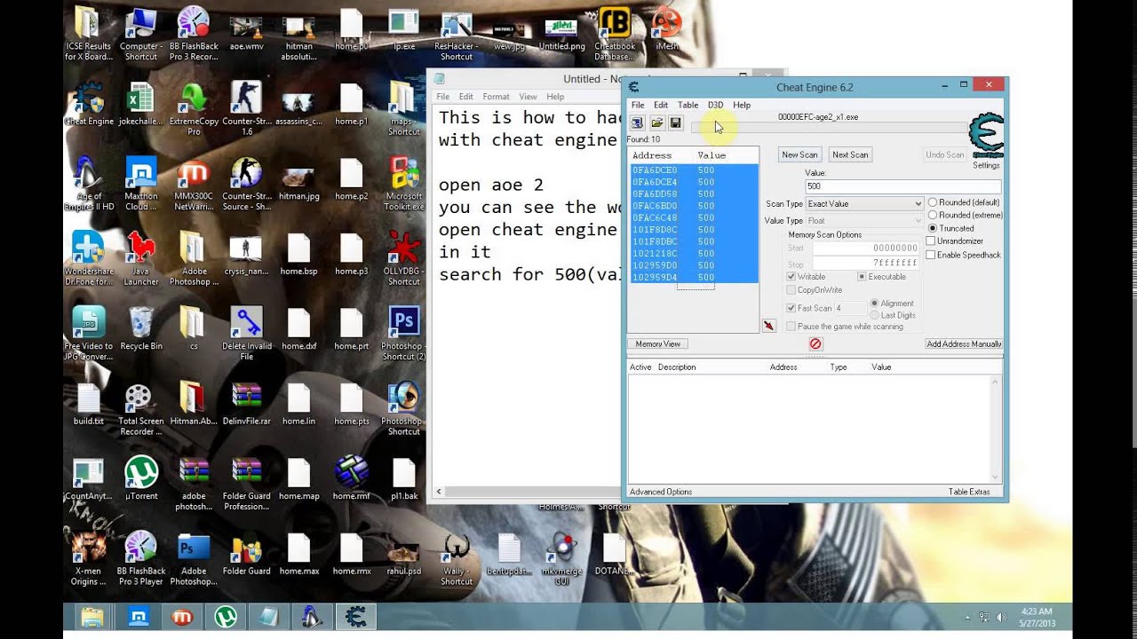
Task: Open the Scan Type dropdown
Action: click(x=864, y=204)
